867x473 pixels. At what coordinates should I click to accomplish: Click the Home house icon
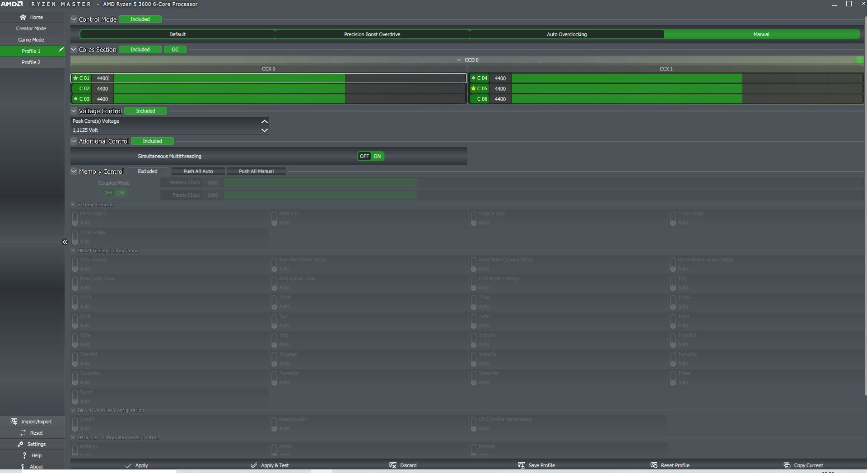[23, 17]
